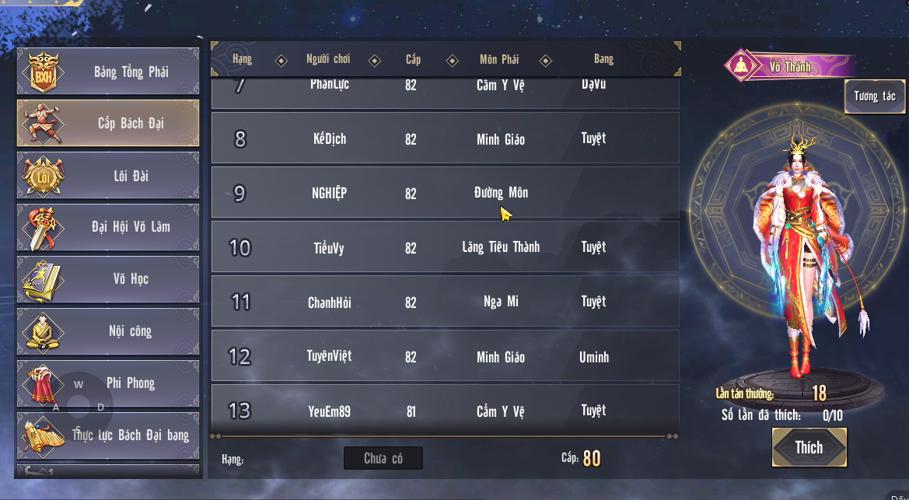Open the scroll icon for Thực lực Bách Đại bang

(x=44, y=435)
